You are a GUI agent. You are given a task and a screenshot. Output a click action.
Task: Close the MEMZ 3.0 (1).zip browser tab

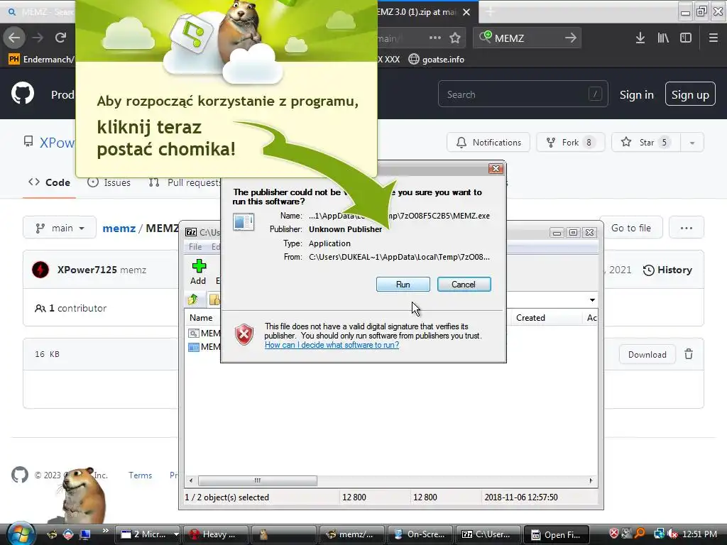coord(466,12)
